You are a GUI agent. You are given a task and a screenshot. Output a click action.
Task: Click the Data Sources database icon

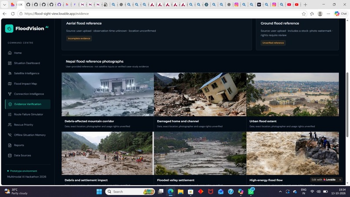pos(10,155)
